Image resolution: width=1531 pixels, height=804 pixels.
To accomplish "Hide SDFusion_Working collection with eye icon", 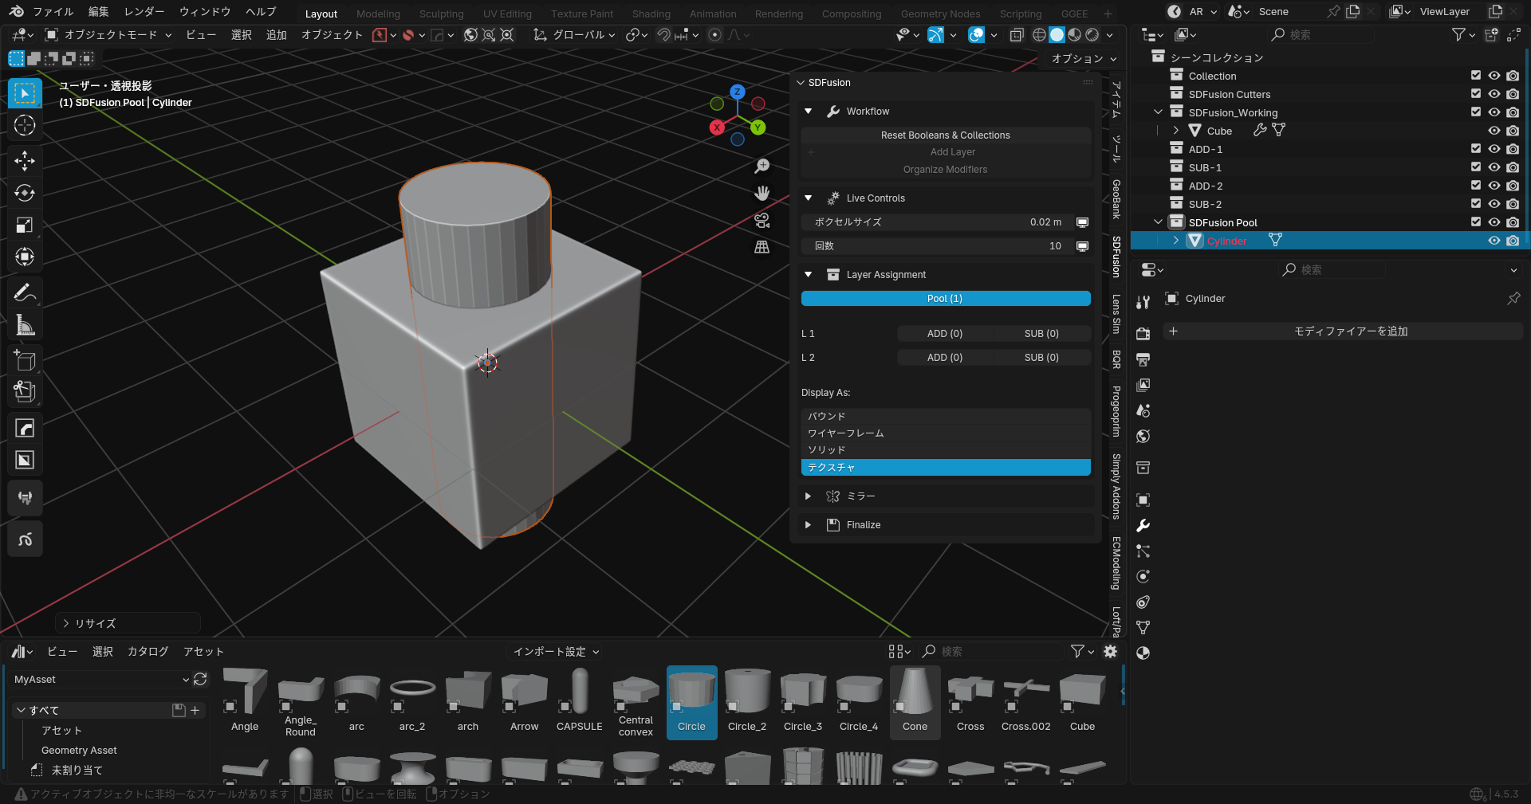I will [1494, 112].
